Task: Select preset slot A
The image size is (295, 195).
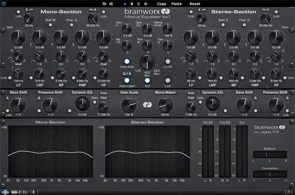Action: tap(125, 4)
